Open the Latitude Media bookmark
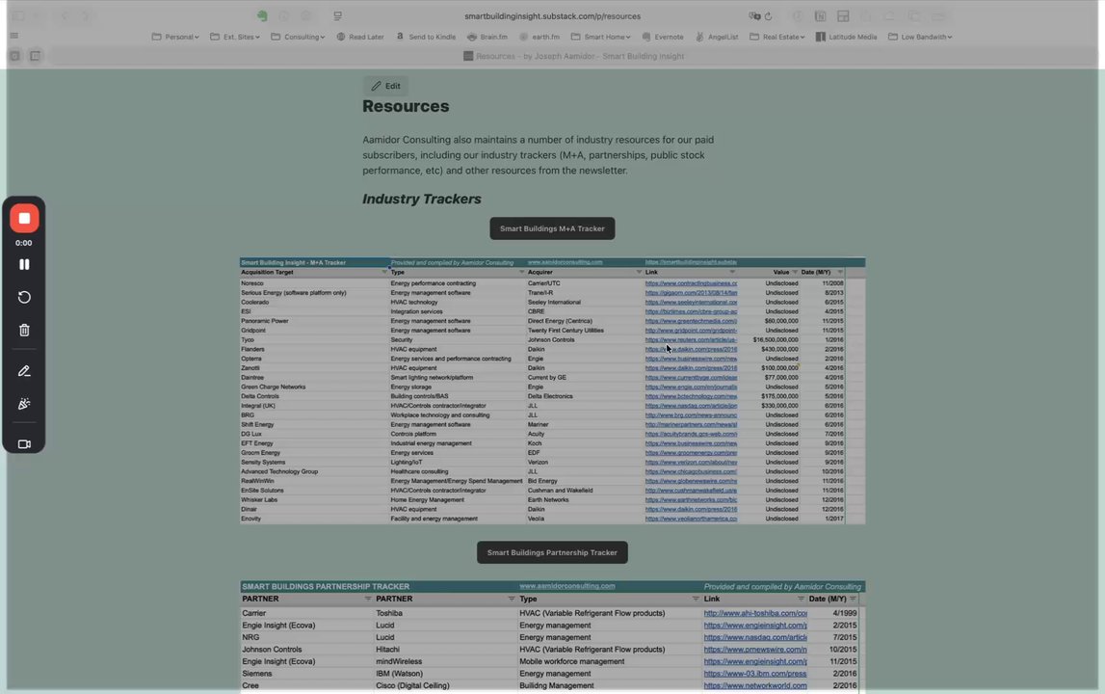The image size is (1105, 694). 847,37
